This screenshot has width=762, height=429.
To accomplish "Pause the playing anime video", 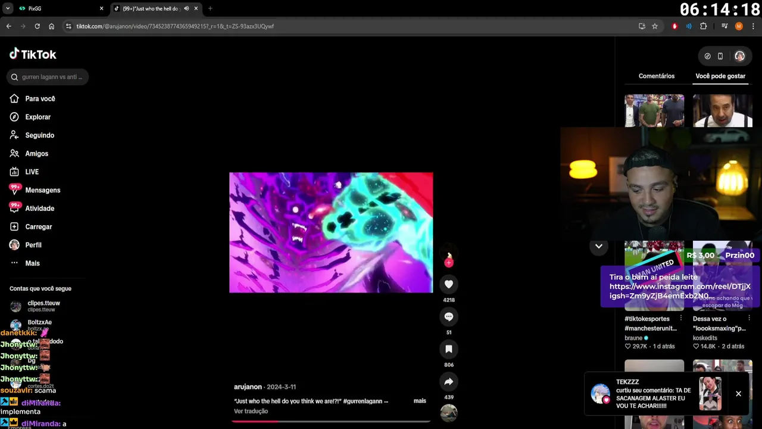I will click(331, 232).
